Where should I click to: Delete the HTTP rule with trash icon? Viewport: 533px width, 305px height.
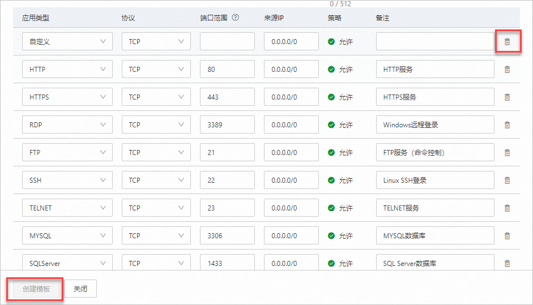[x=507, y=69]
